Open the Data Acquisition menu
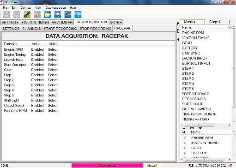The height and width of the screenshot is (168, 236). pos(55,8)
